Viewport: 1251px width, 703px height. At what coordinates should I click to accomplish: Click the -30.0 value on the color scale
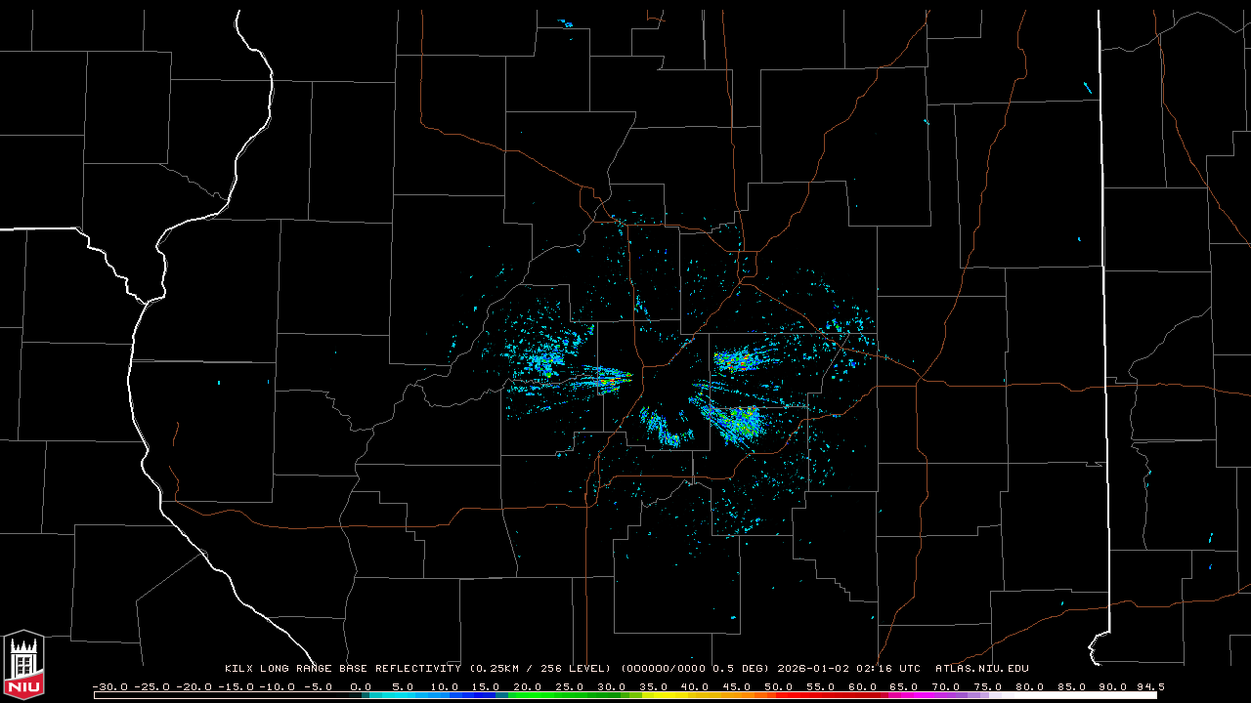pyautogui.click(x=109, y=686)
